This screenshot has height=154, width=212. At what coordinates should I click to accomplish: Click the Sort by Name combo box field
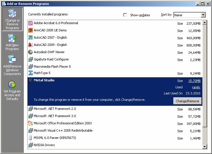(x=189, y=15)
